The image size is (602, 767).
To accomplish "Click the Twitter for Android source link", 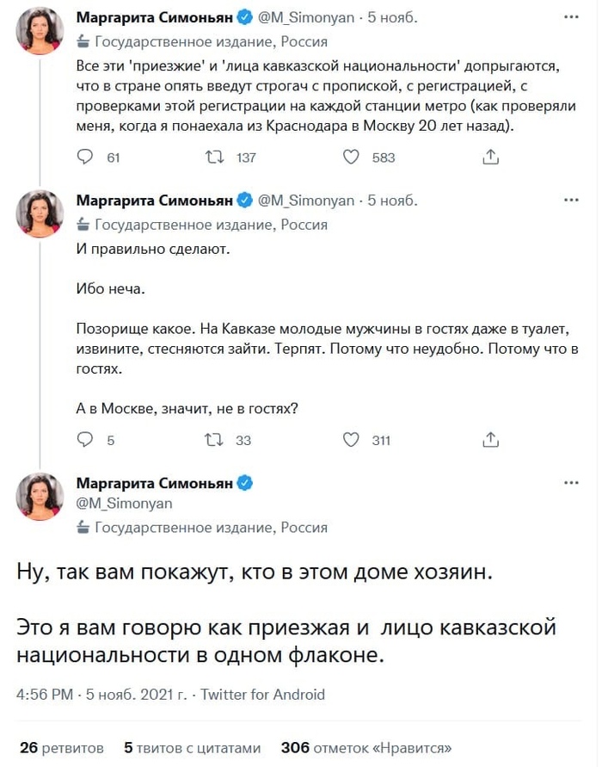I will (262, 694).
